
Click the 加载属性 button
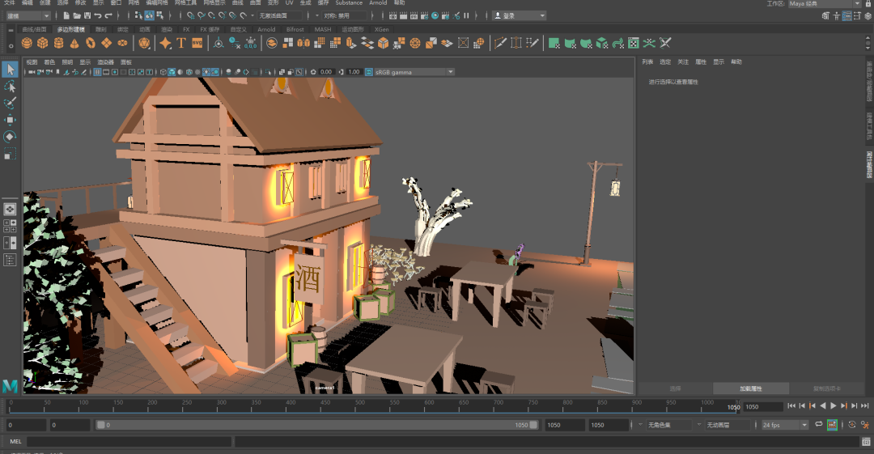[751, 388]
